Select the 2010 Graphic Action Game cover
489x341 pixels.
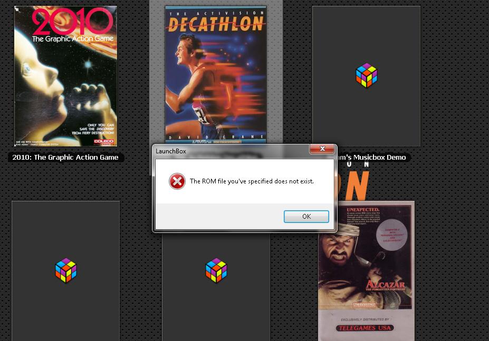(x=65, y=76)
